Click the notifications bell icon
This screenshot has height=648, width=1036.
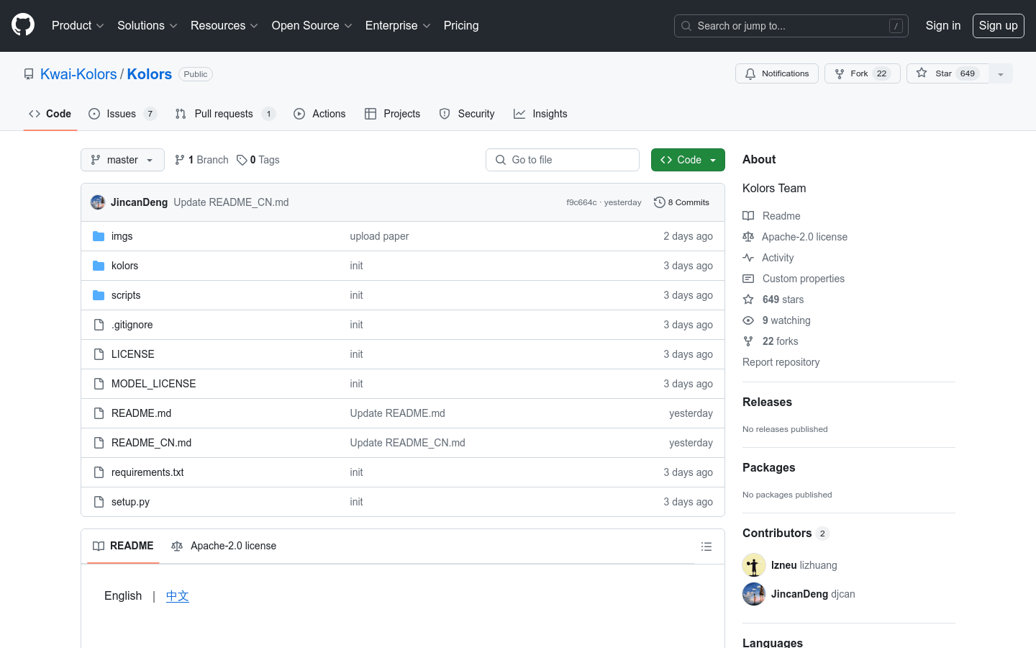click(x=750, y=73)
